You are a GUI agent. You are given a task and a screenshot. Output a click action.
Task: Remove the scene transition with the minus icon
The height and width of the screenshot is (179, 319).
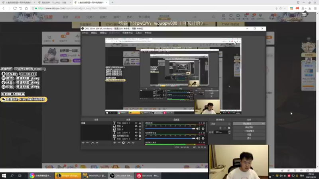[224, 128]
